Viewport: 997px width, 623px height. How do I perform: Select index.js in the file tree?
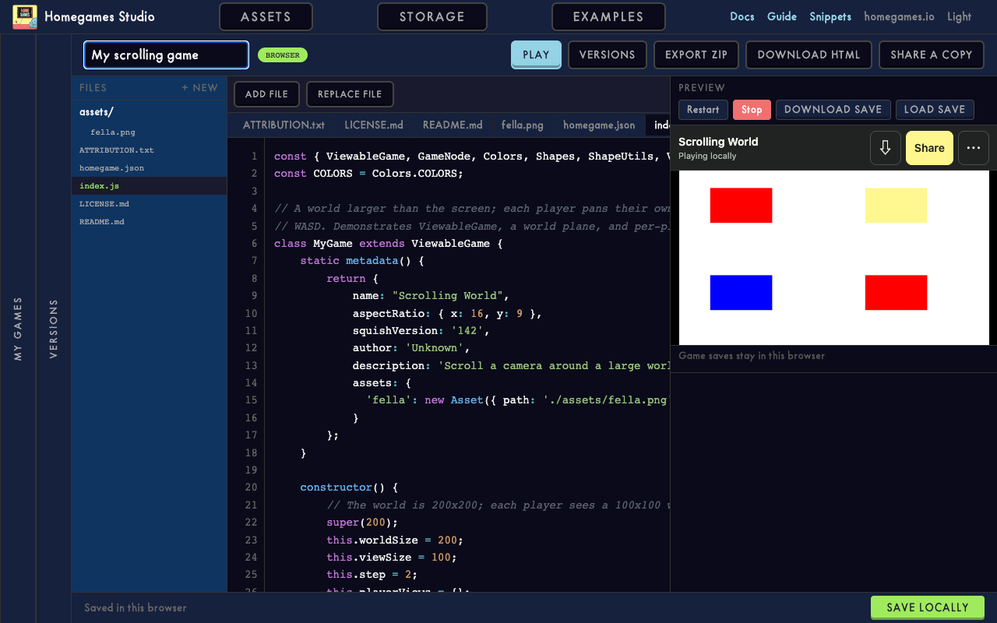click(x=150, y=186)
